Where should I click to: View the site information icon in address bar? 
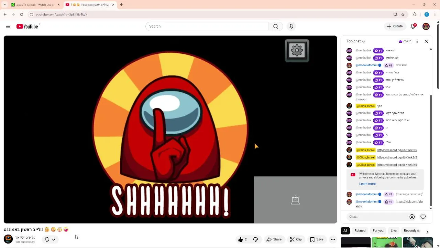point(31,14)
